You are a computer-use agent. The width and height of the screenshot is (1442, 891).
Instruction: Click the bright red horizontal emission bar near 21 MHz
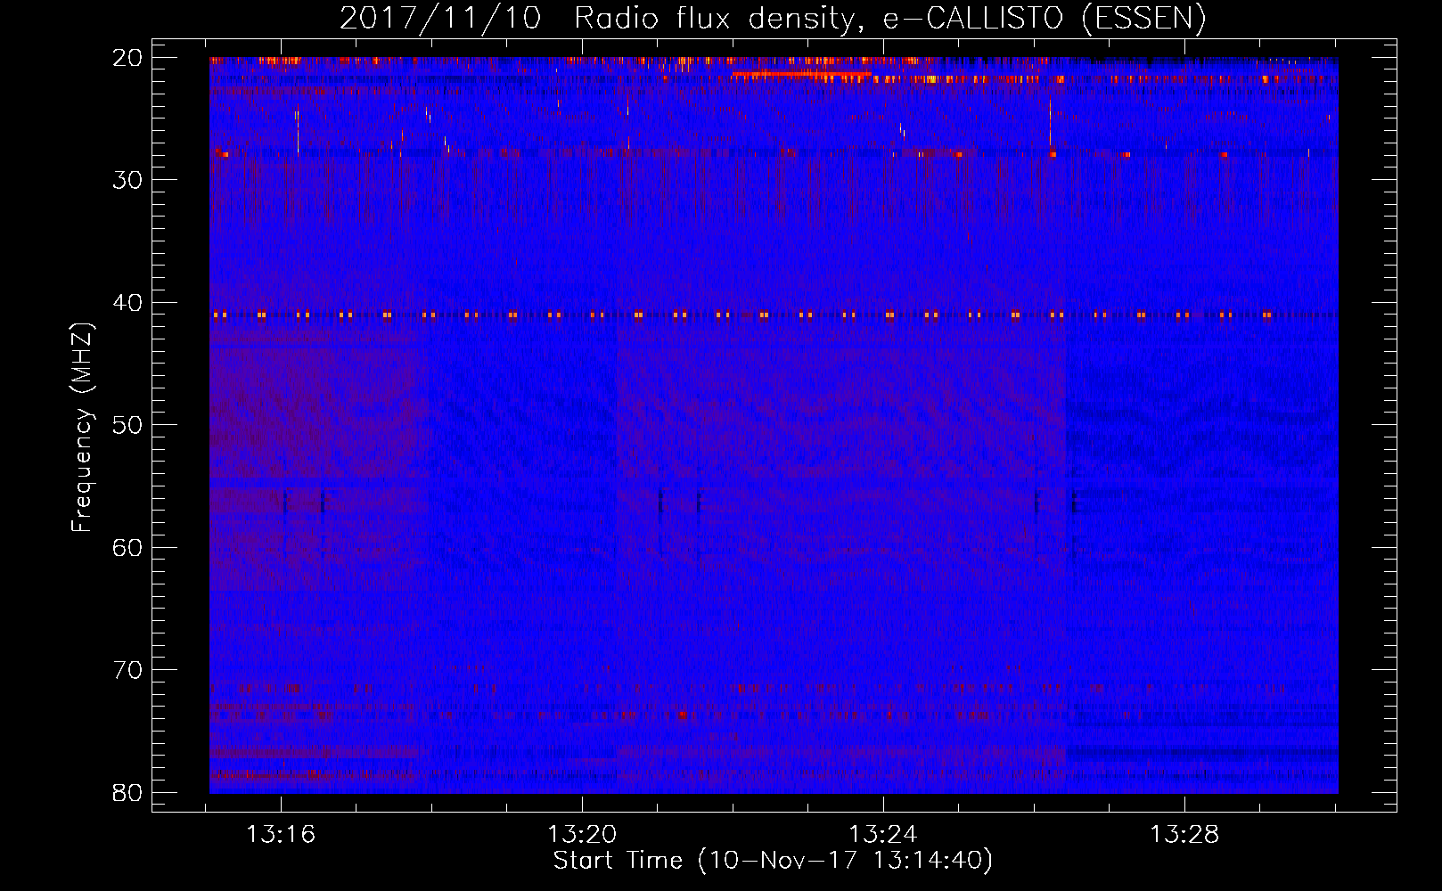pos(800,74)
